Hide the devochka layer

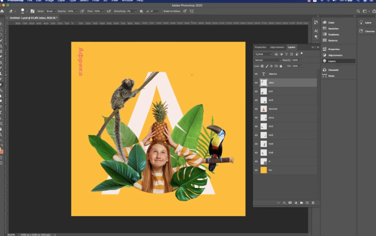pyautogui.click(x=256, y=109)
